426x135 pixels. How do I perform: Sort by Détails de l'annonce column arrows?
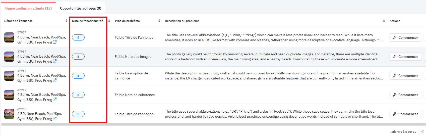coord(66,21)
